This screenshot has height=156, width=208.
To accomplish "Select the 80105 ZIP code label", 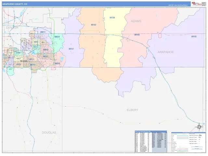I will 194,36.
